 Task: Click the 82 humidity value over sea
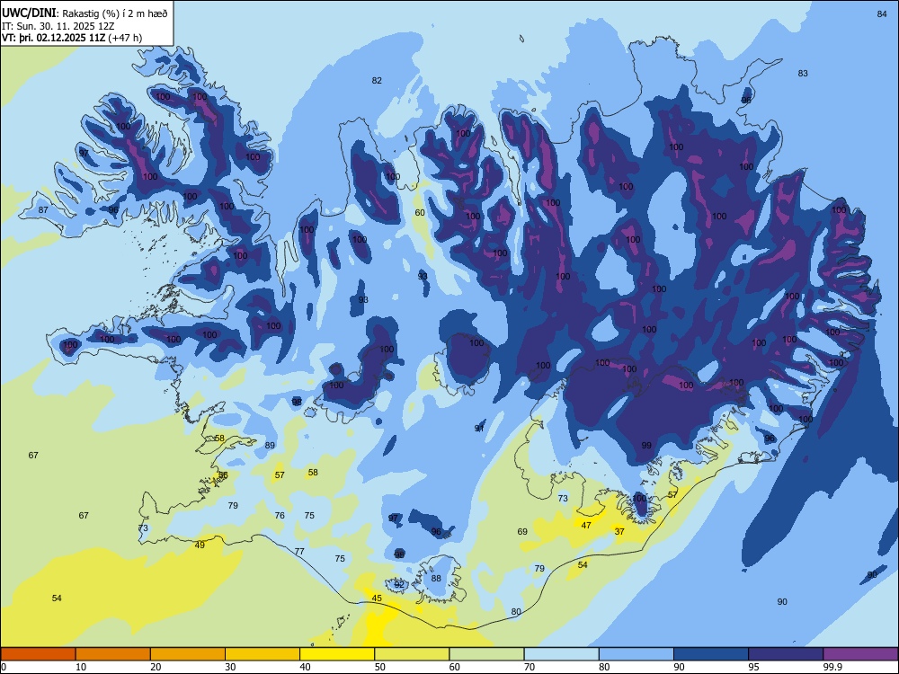click(x=377, y=80)
